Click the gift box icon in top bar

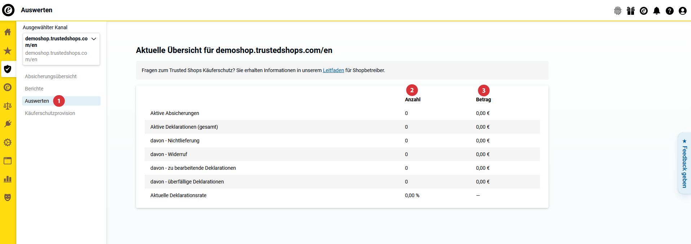631,11
